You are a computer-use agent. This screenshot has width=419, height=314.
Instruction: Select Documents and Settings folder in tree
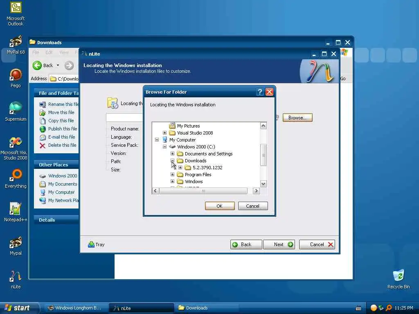[x=208, y=154]
